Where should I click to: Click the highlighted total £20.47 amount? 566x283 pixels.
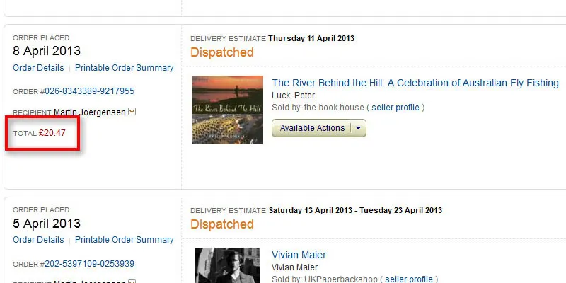pyautogui.click(x=53, y=133)
